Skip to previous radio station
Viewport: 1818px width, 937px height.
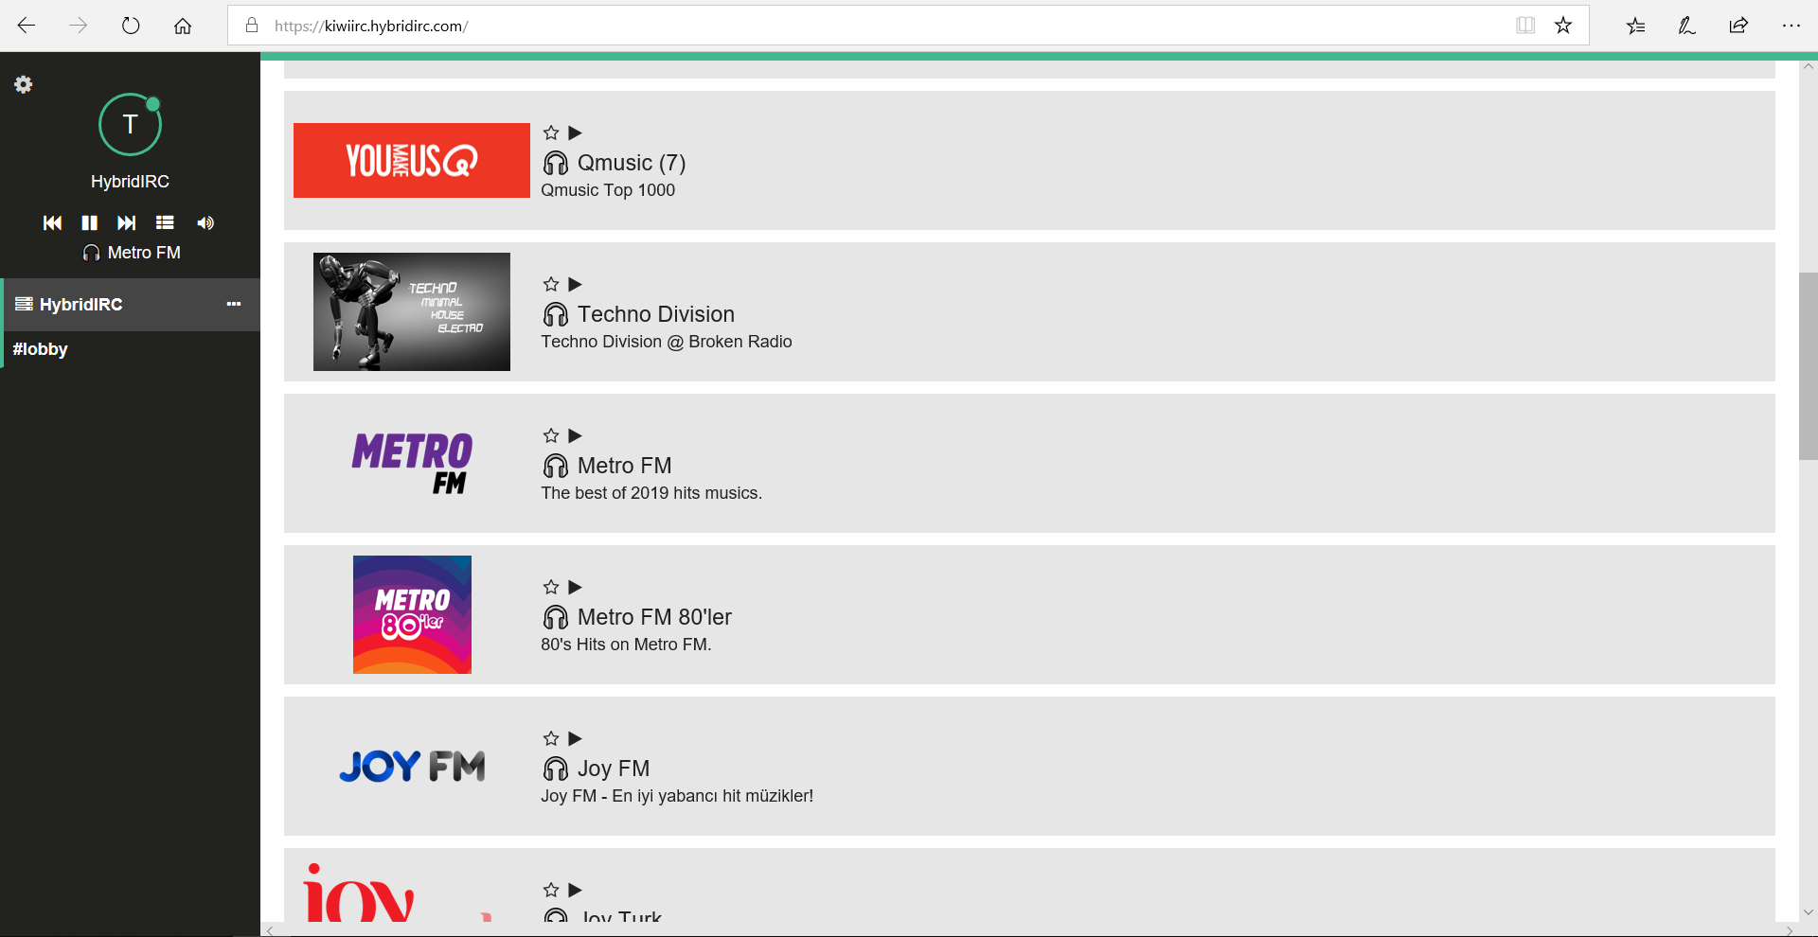click(52, 222)
